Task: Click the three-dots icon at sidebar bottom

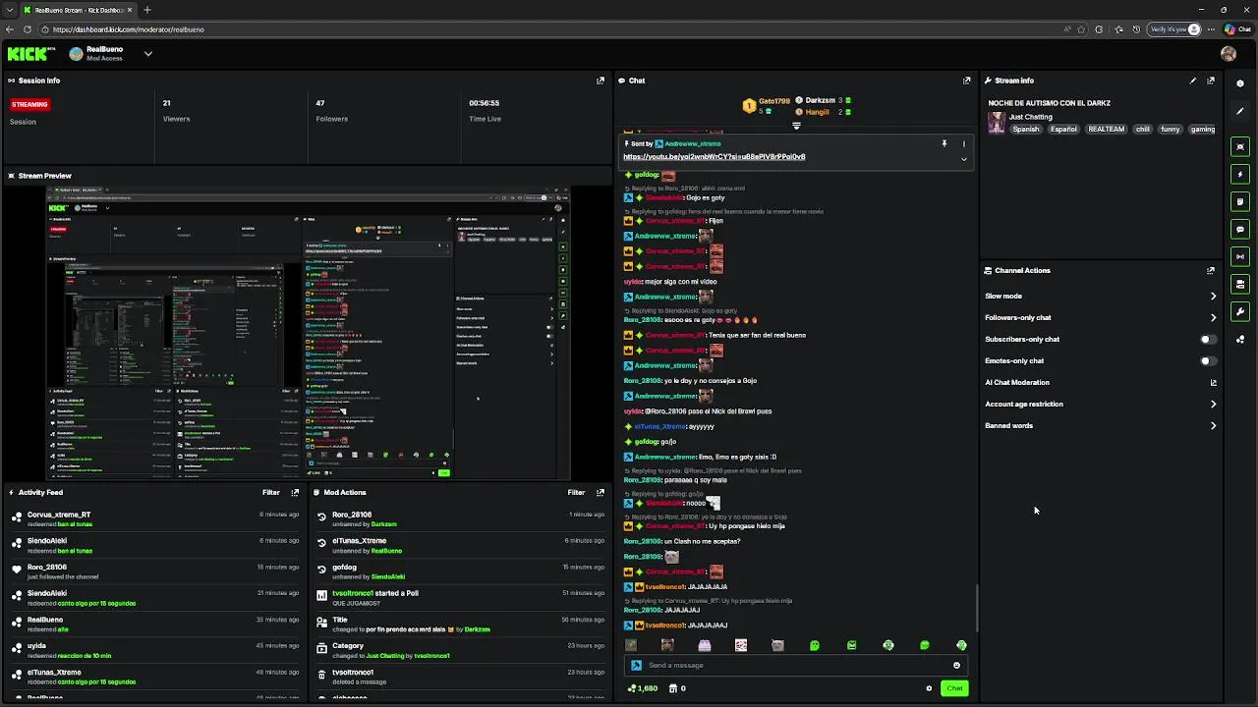Action: pos(1240,339)
